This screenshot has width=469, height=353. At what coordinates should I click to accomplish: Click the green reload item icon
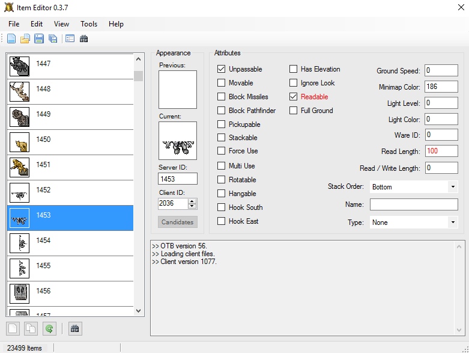(x=49, y=329)
